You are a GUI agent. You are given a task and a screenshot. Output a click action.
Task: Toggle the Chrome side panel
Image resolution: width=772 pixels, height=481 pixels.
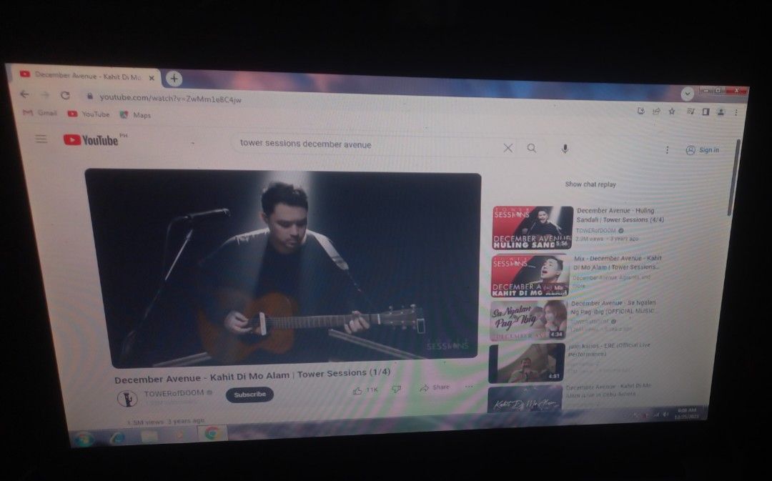tap(706, 111)
